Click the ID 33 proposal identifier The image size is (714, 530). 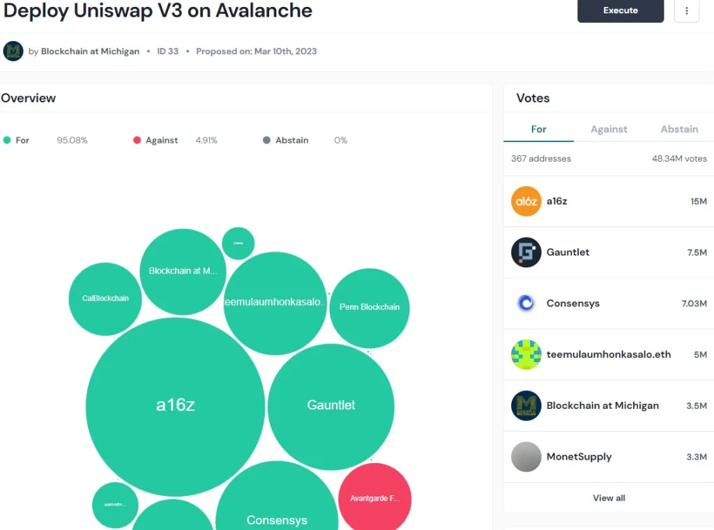coord(167,52)
